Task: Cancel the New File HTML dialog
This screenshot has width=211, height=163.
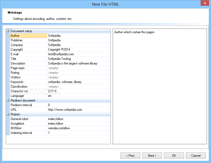Action: pos(196,155)
